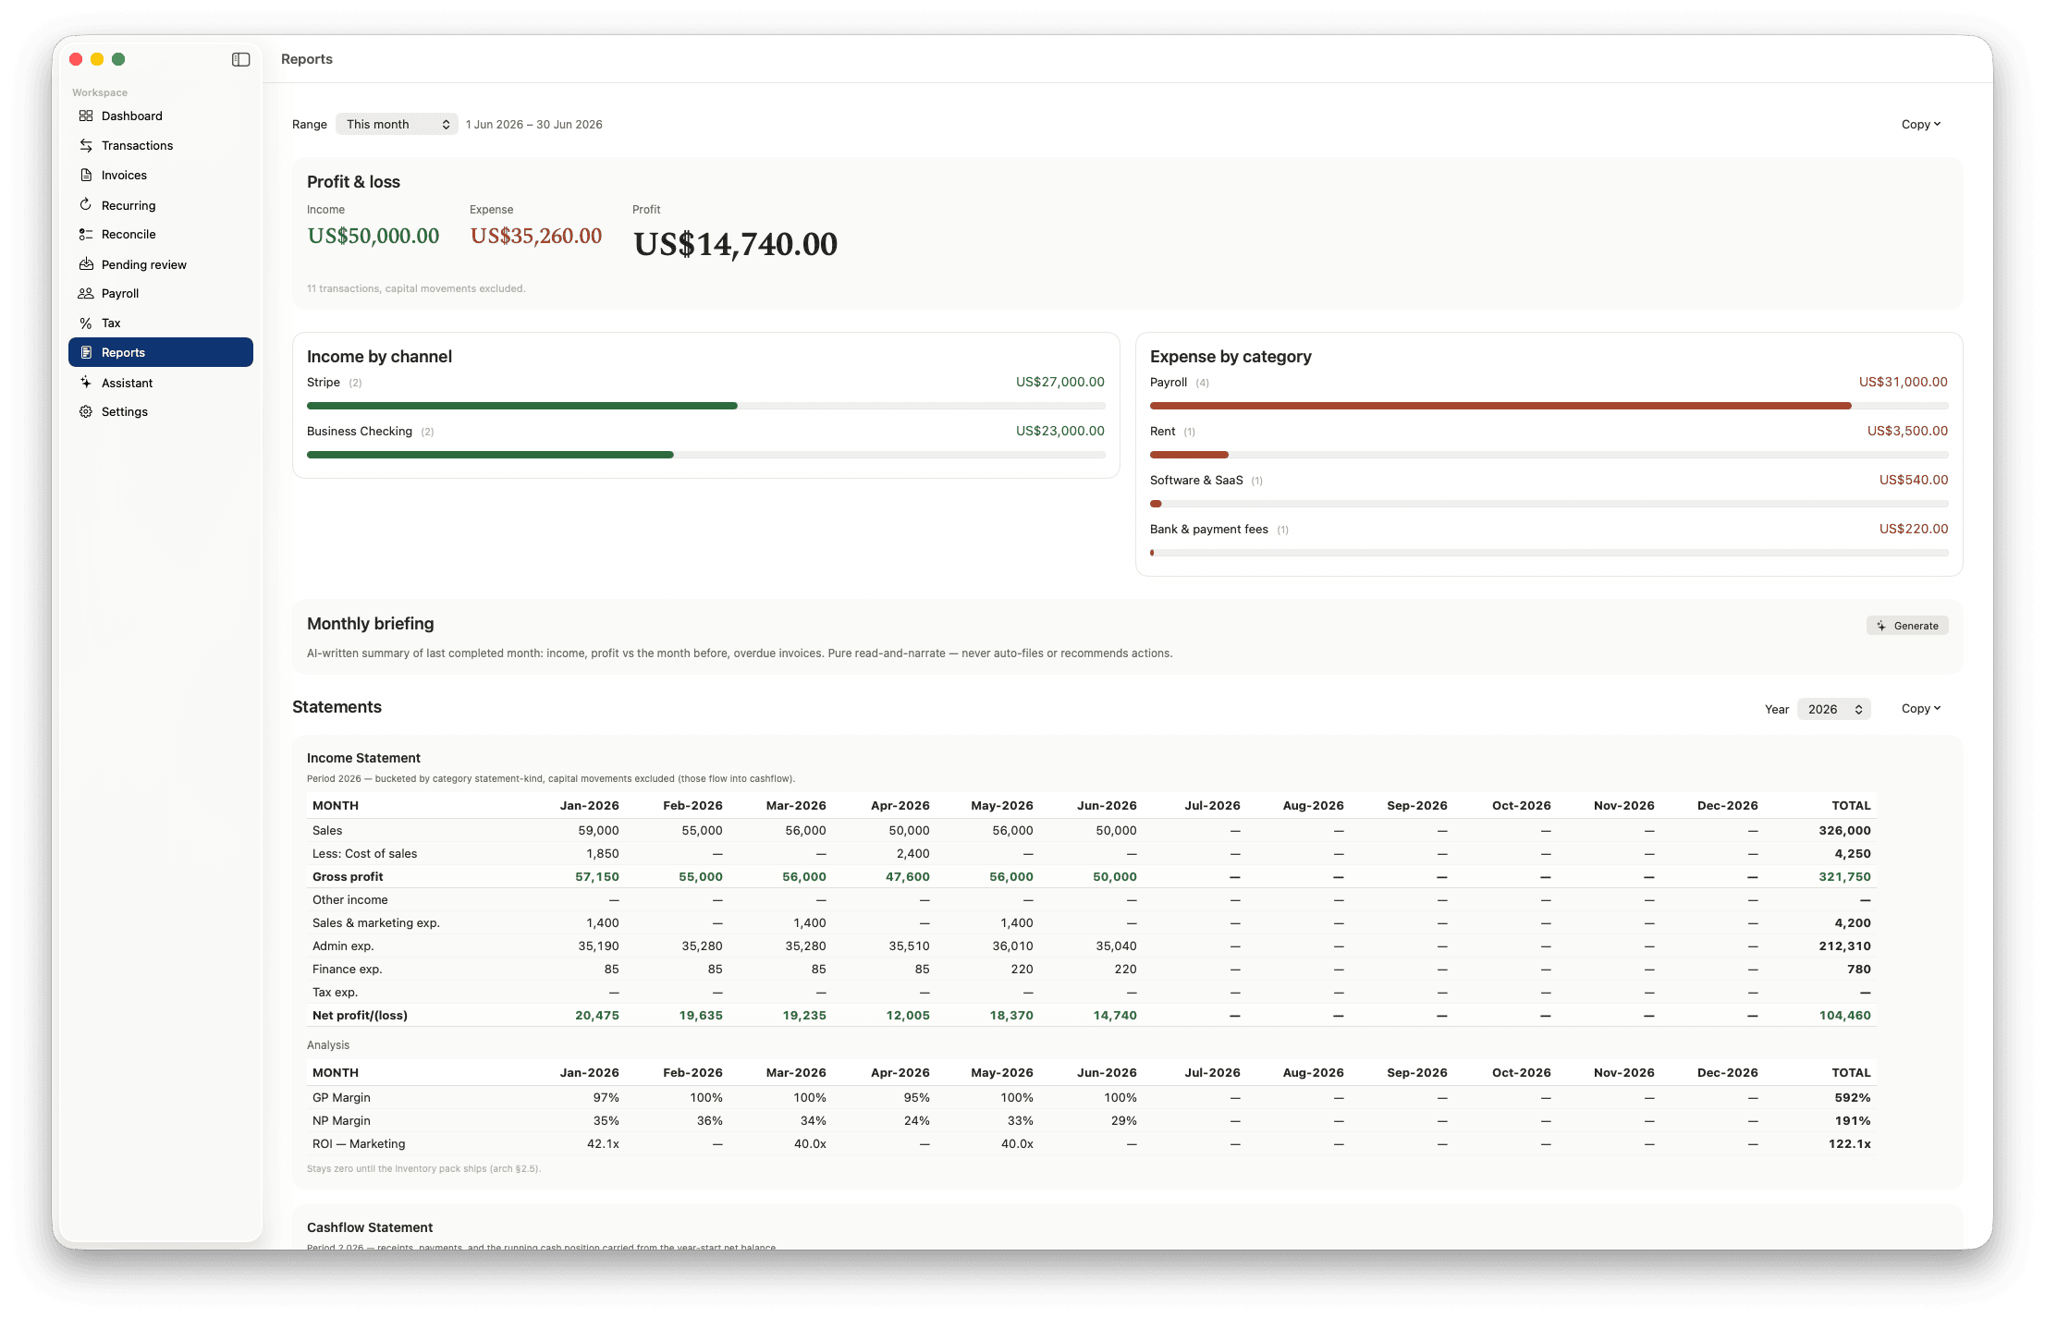Click the sparkle icon on Generate

tap(1881, 626)
